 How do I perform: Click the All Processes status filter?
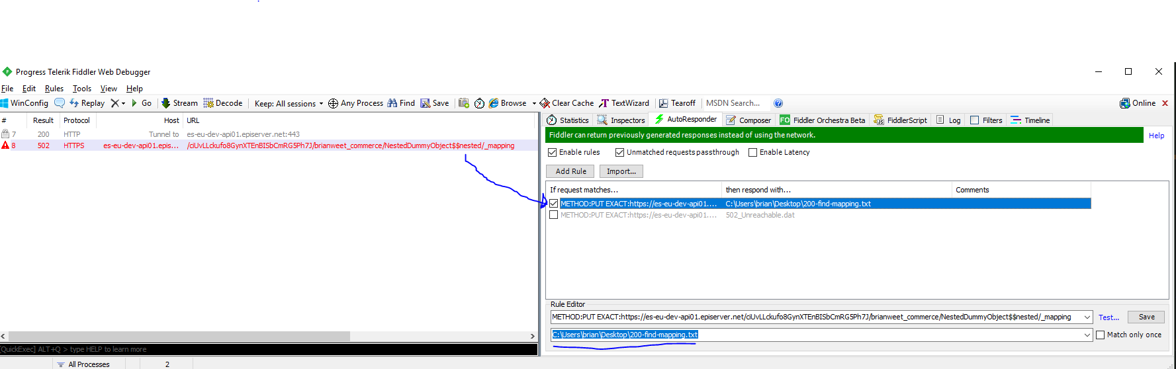[83, 364]
